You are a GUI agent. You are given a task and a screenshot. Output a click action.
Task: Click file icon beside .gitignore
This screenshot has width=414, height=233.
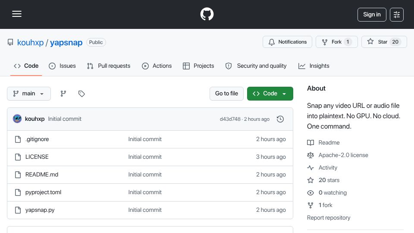pos(18,139)
